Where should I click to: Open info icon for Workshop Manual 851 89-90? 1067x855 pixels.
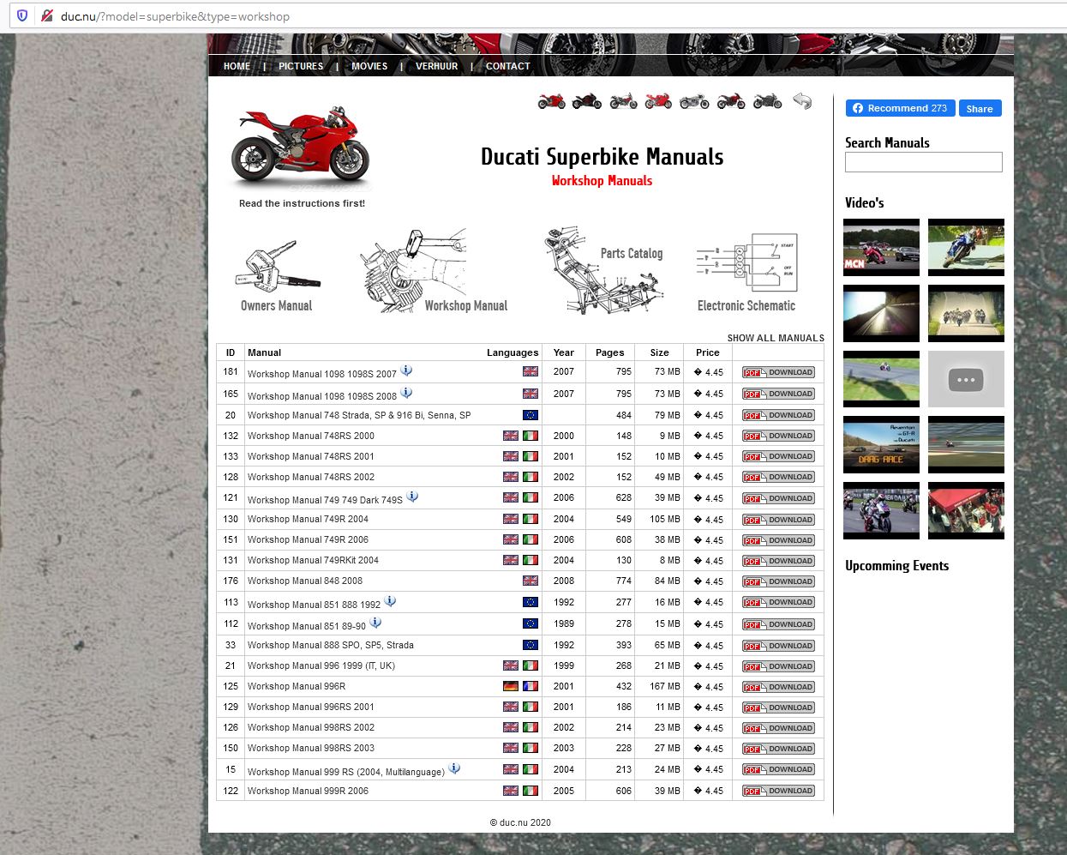[x=375, y=623]
